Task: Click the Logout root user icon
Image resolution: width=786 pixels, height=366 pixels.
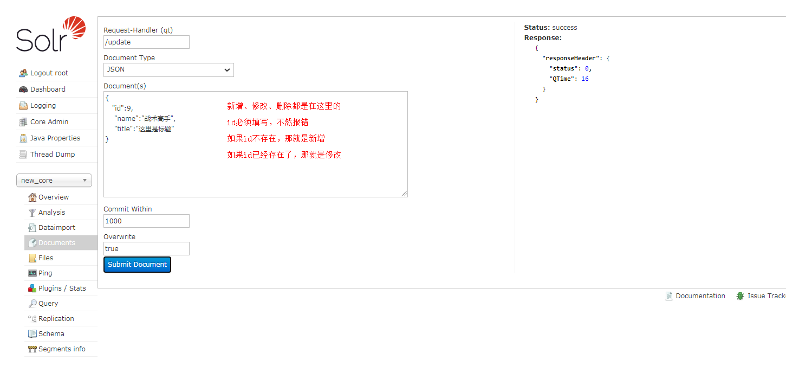Action: click(23, 73)
